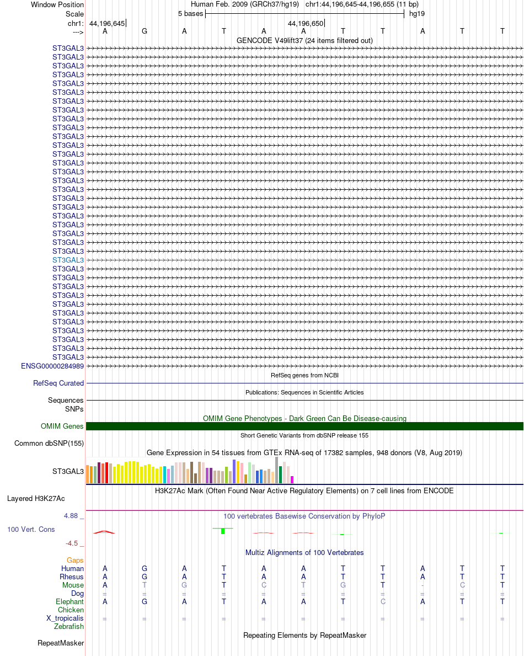Open the ENSG00000284989 gene label

pyautogui.click(x=52, y=366)
